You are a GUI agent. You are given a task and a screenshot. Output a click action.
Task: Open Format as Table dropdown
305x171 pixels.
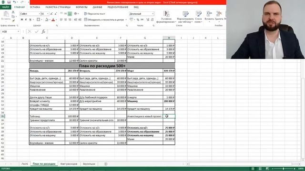click(x=185, y=17)
